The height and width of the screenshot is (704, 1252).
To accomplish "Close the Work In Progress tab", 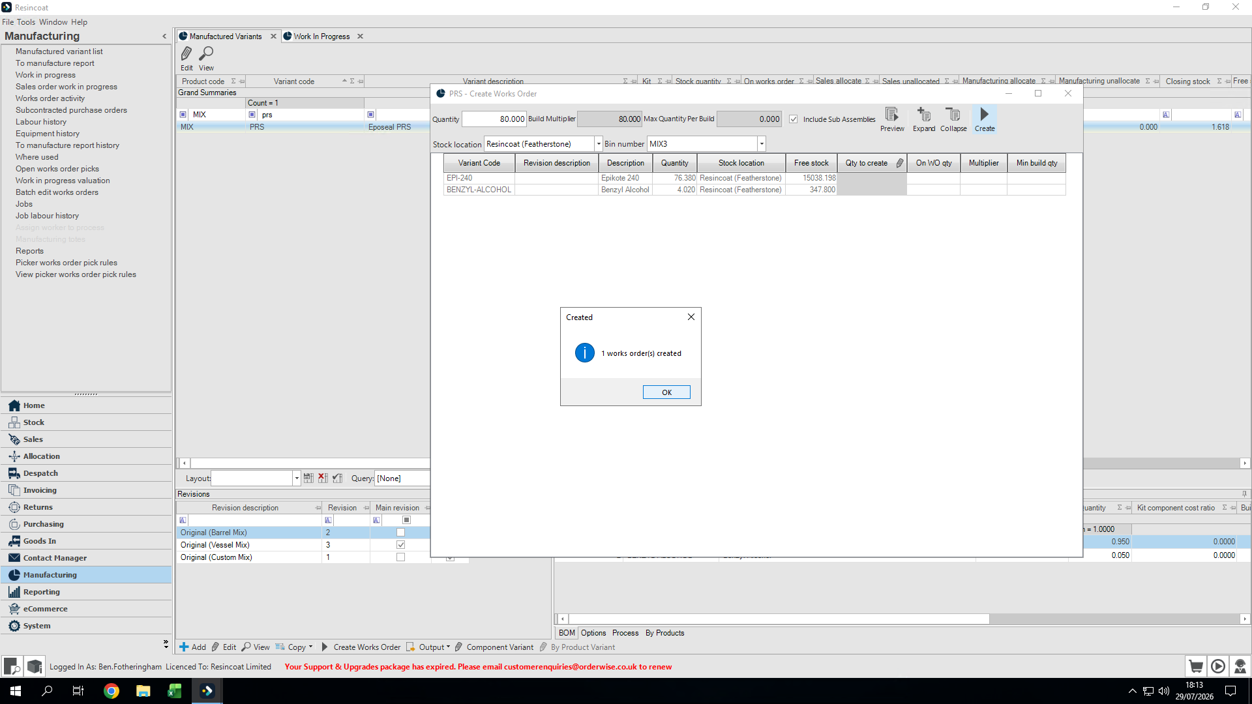I will pyautogui.click(x=360, y=37).
